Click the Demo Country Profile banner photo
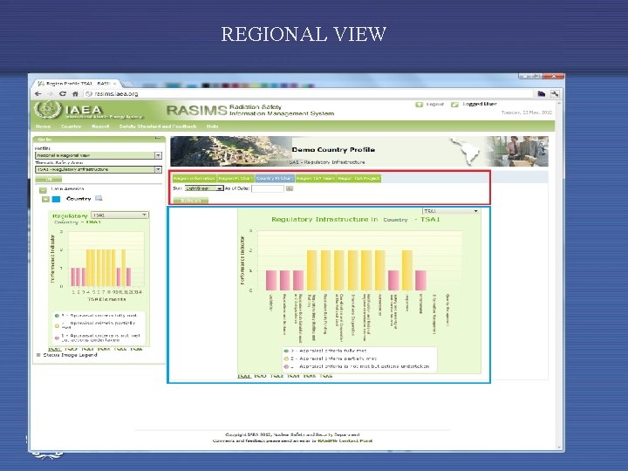Viewport: 628px width, 471px height. pos(230,152)
